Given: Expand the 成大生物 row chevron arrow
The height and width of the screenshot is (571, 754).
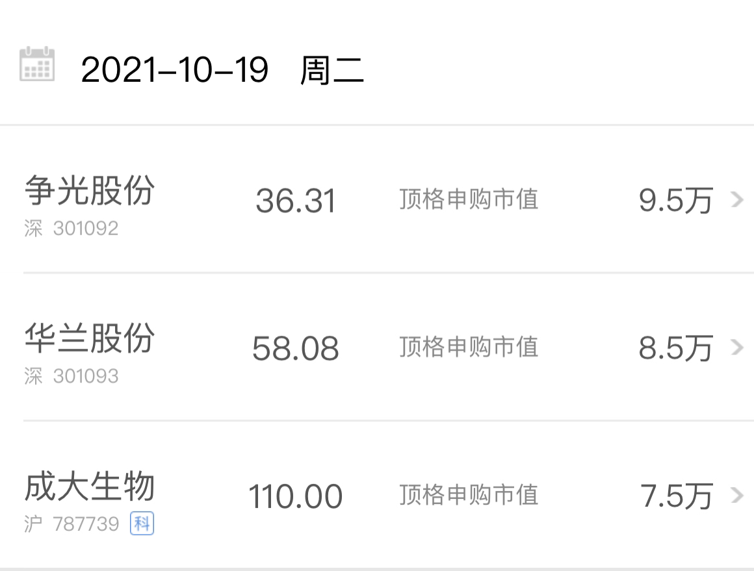Looking at the screenshot, I should (737, 495).
